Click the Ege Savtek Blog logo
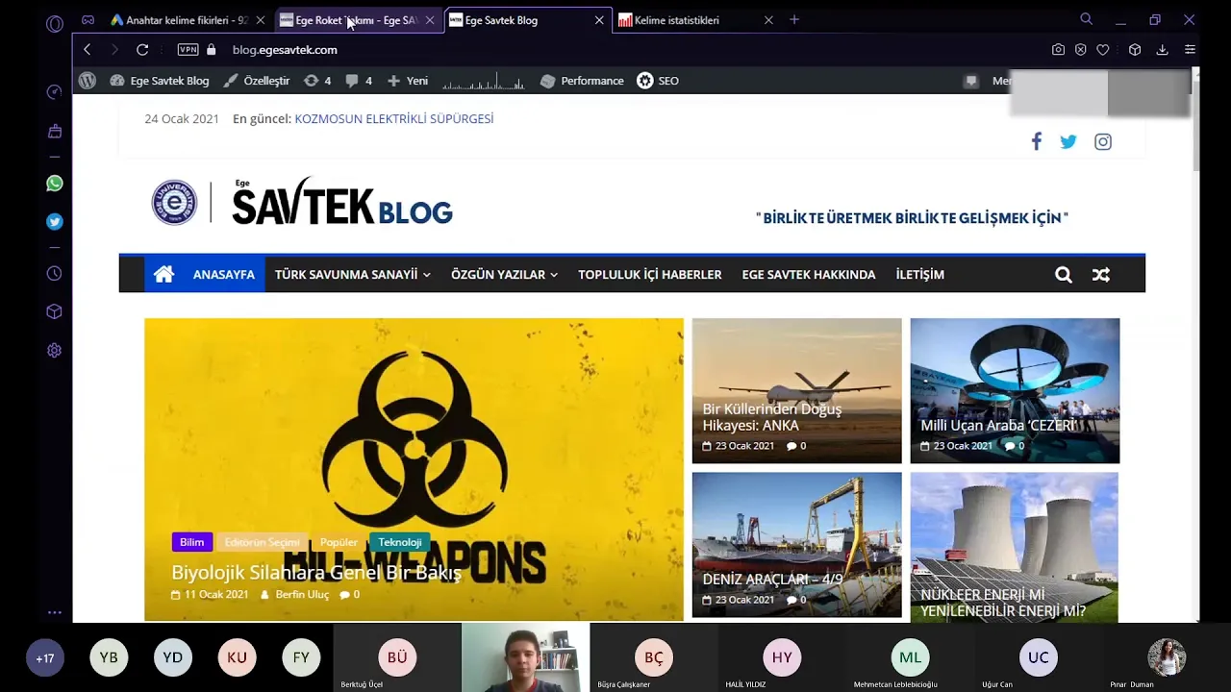 [302, 202]
